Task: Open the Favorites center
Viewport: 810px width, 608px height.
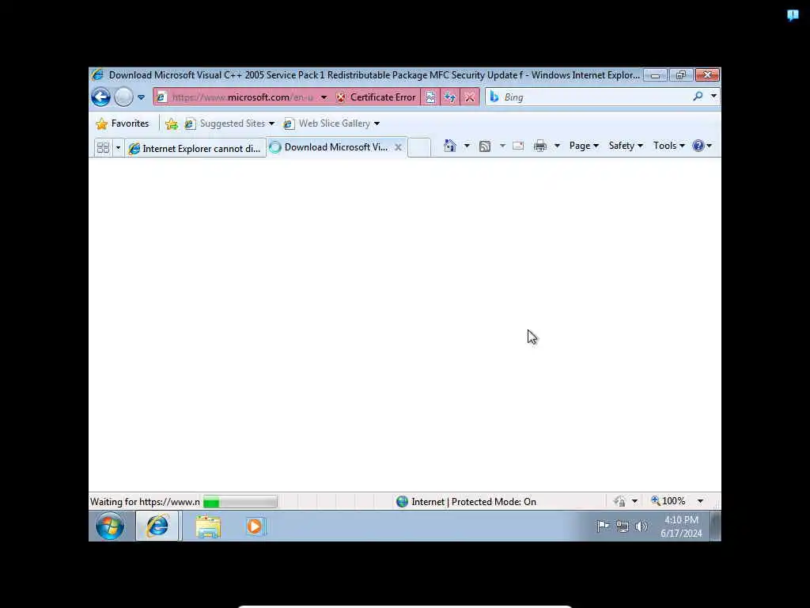Action: point(123,123)
